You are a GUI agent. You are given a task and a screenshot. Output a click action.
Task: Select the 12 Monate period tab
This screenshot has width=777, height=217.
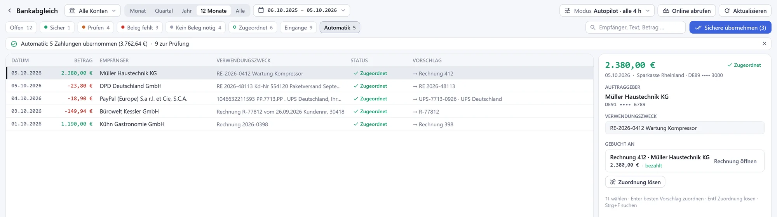(214, 11)
